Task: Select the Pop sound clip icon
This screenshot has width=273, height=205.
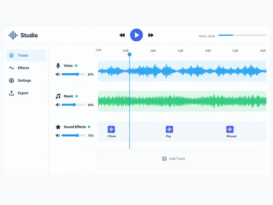Action: click(169, 129)
